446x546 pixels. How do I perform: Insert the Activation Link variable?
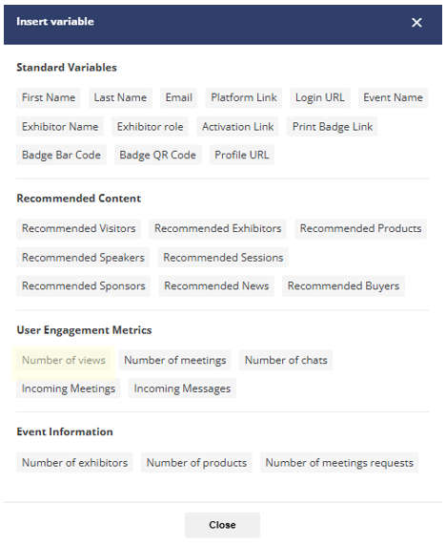(238, 127)
